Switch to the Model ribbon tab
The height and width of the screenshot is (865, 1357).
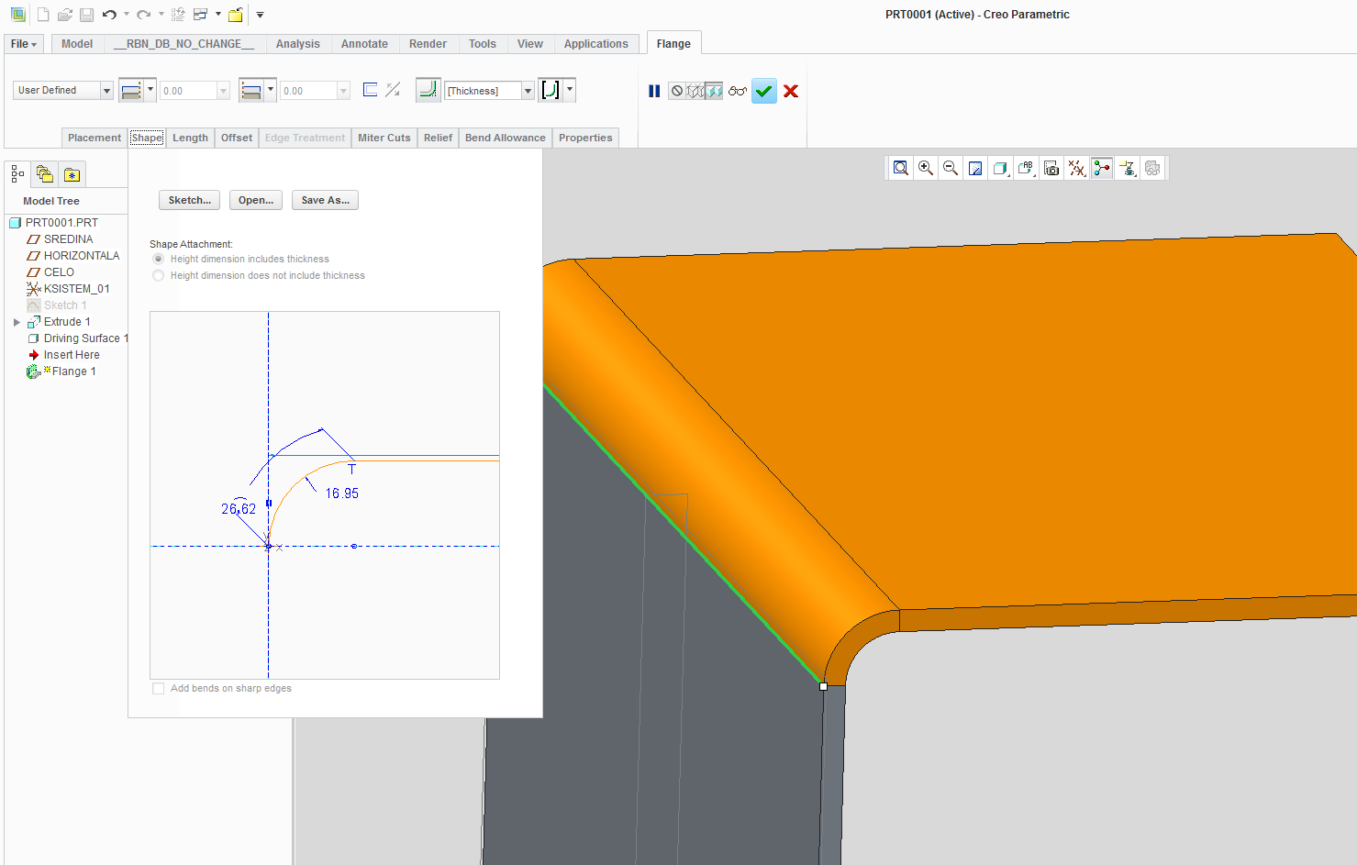coord(77,44)
